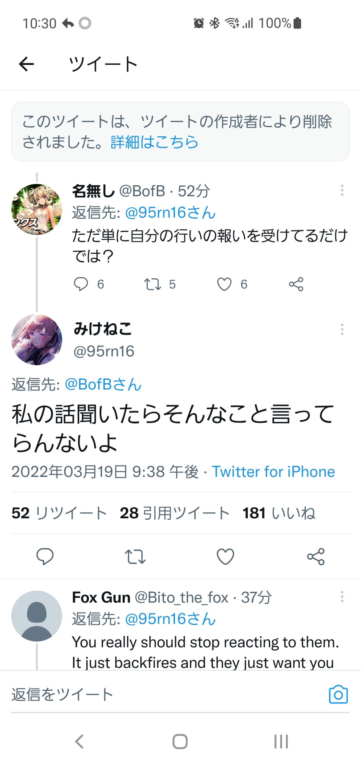Screen dimensions: 361x763
Task: View the 28 引用ツイート list
Action: pos(175,513)
